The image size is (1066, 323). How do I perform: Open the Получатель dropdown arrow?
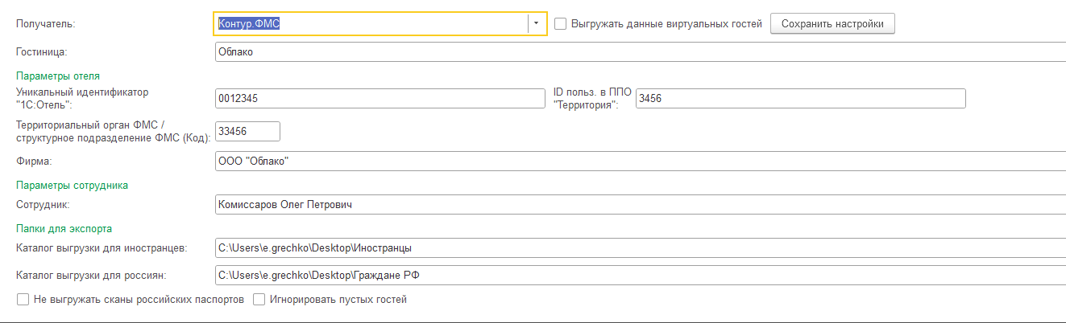[x=537, y=23]
